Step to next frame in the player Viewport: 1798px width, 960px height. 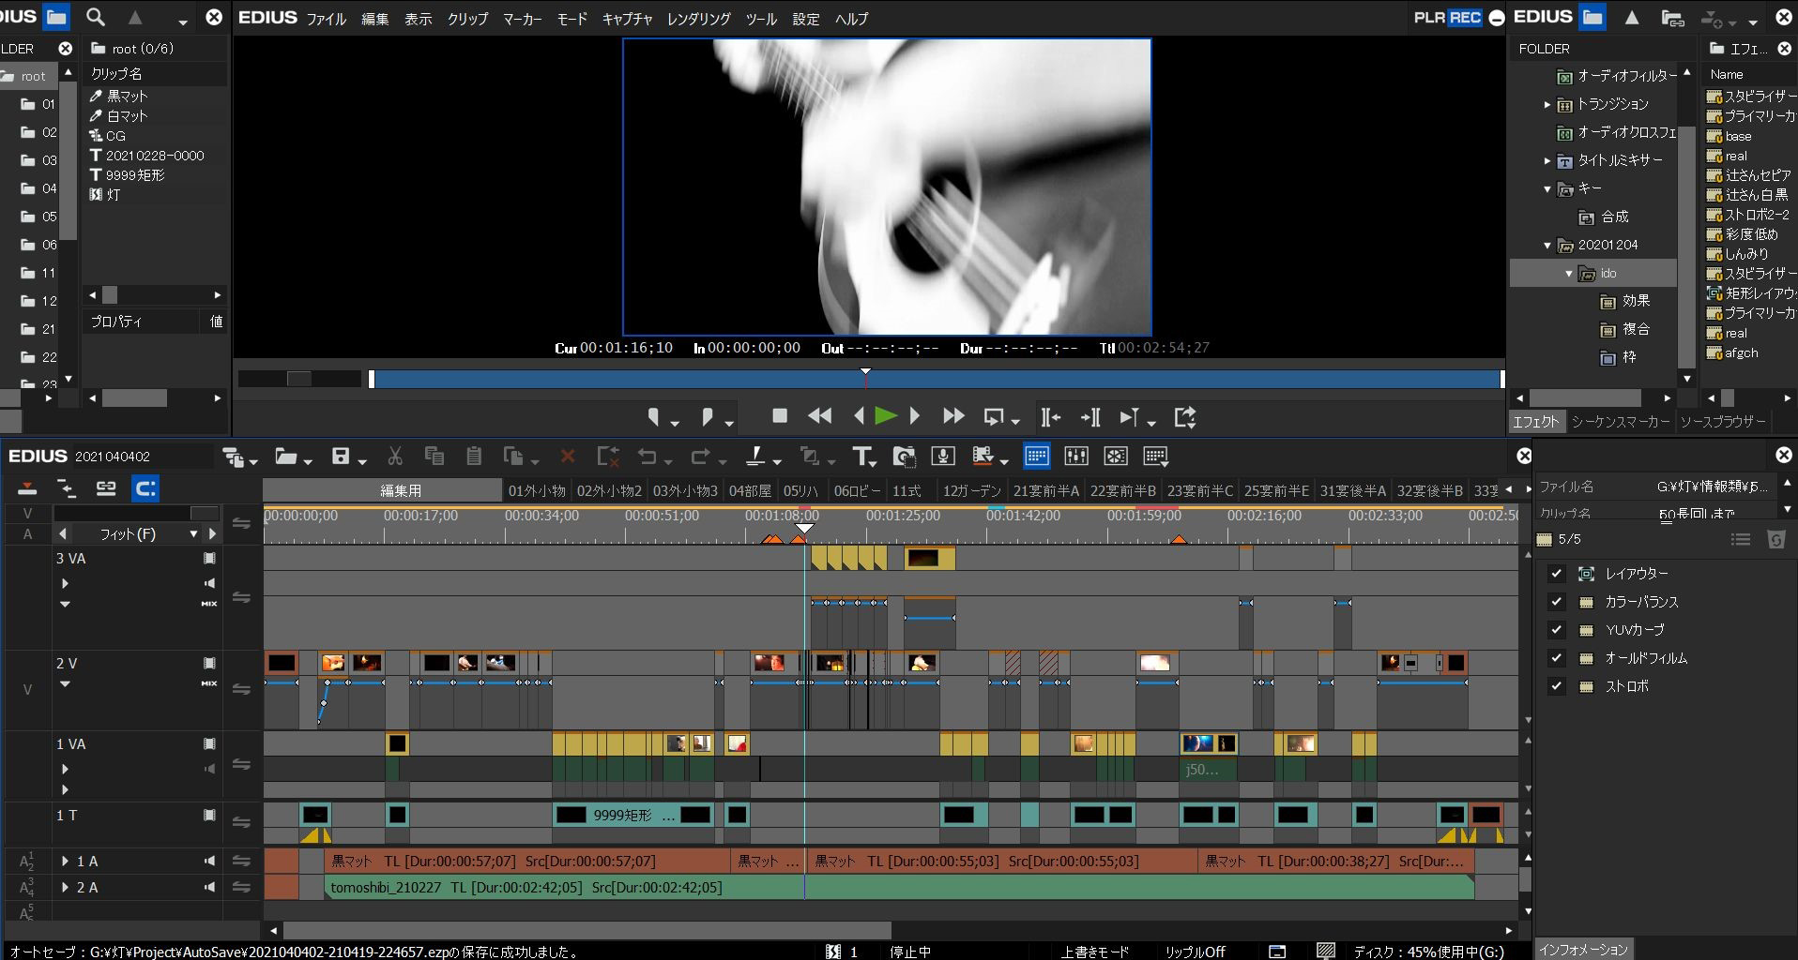point(915,416)
